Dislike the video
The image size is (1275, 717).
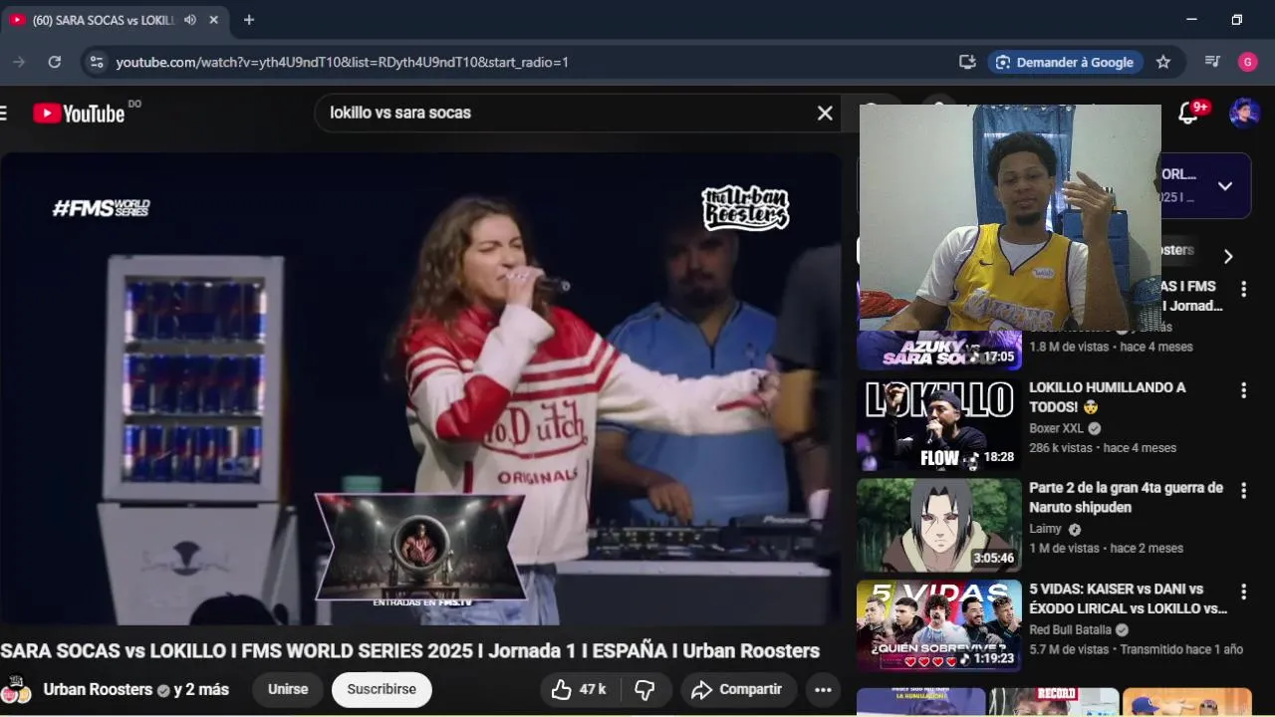[644, 689]
